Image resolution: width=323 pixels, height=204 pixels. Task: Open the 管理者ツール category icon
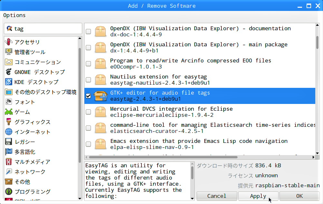pyautogui.click(x=9, y=52)
